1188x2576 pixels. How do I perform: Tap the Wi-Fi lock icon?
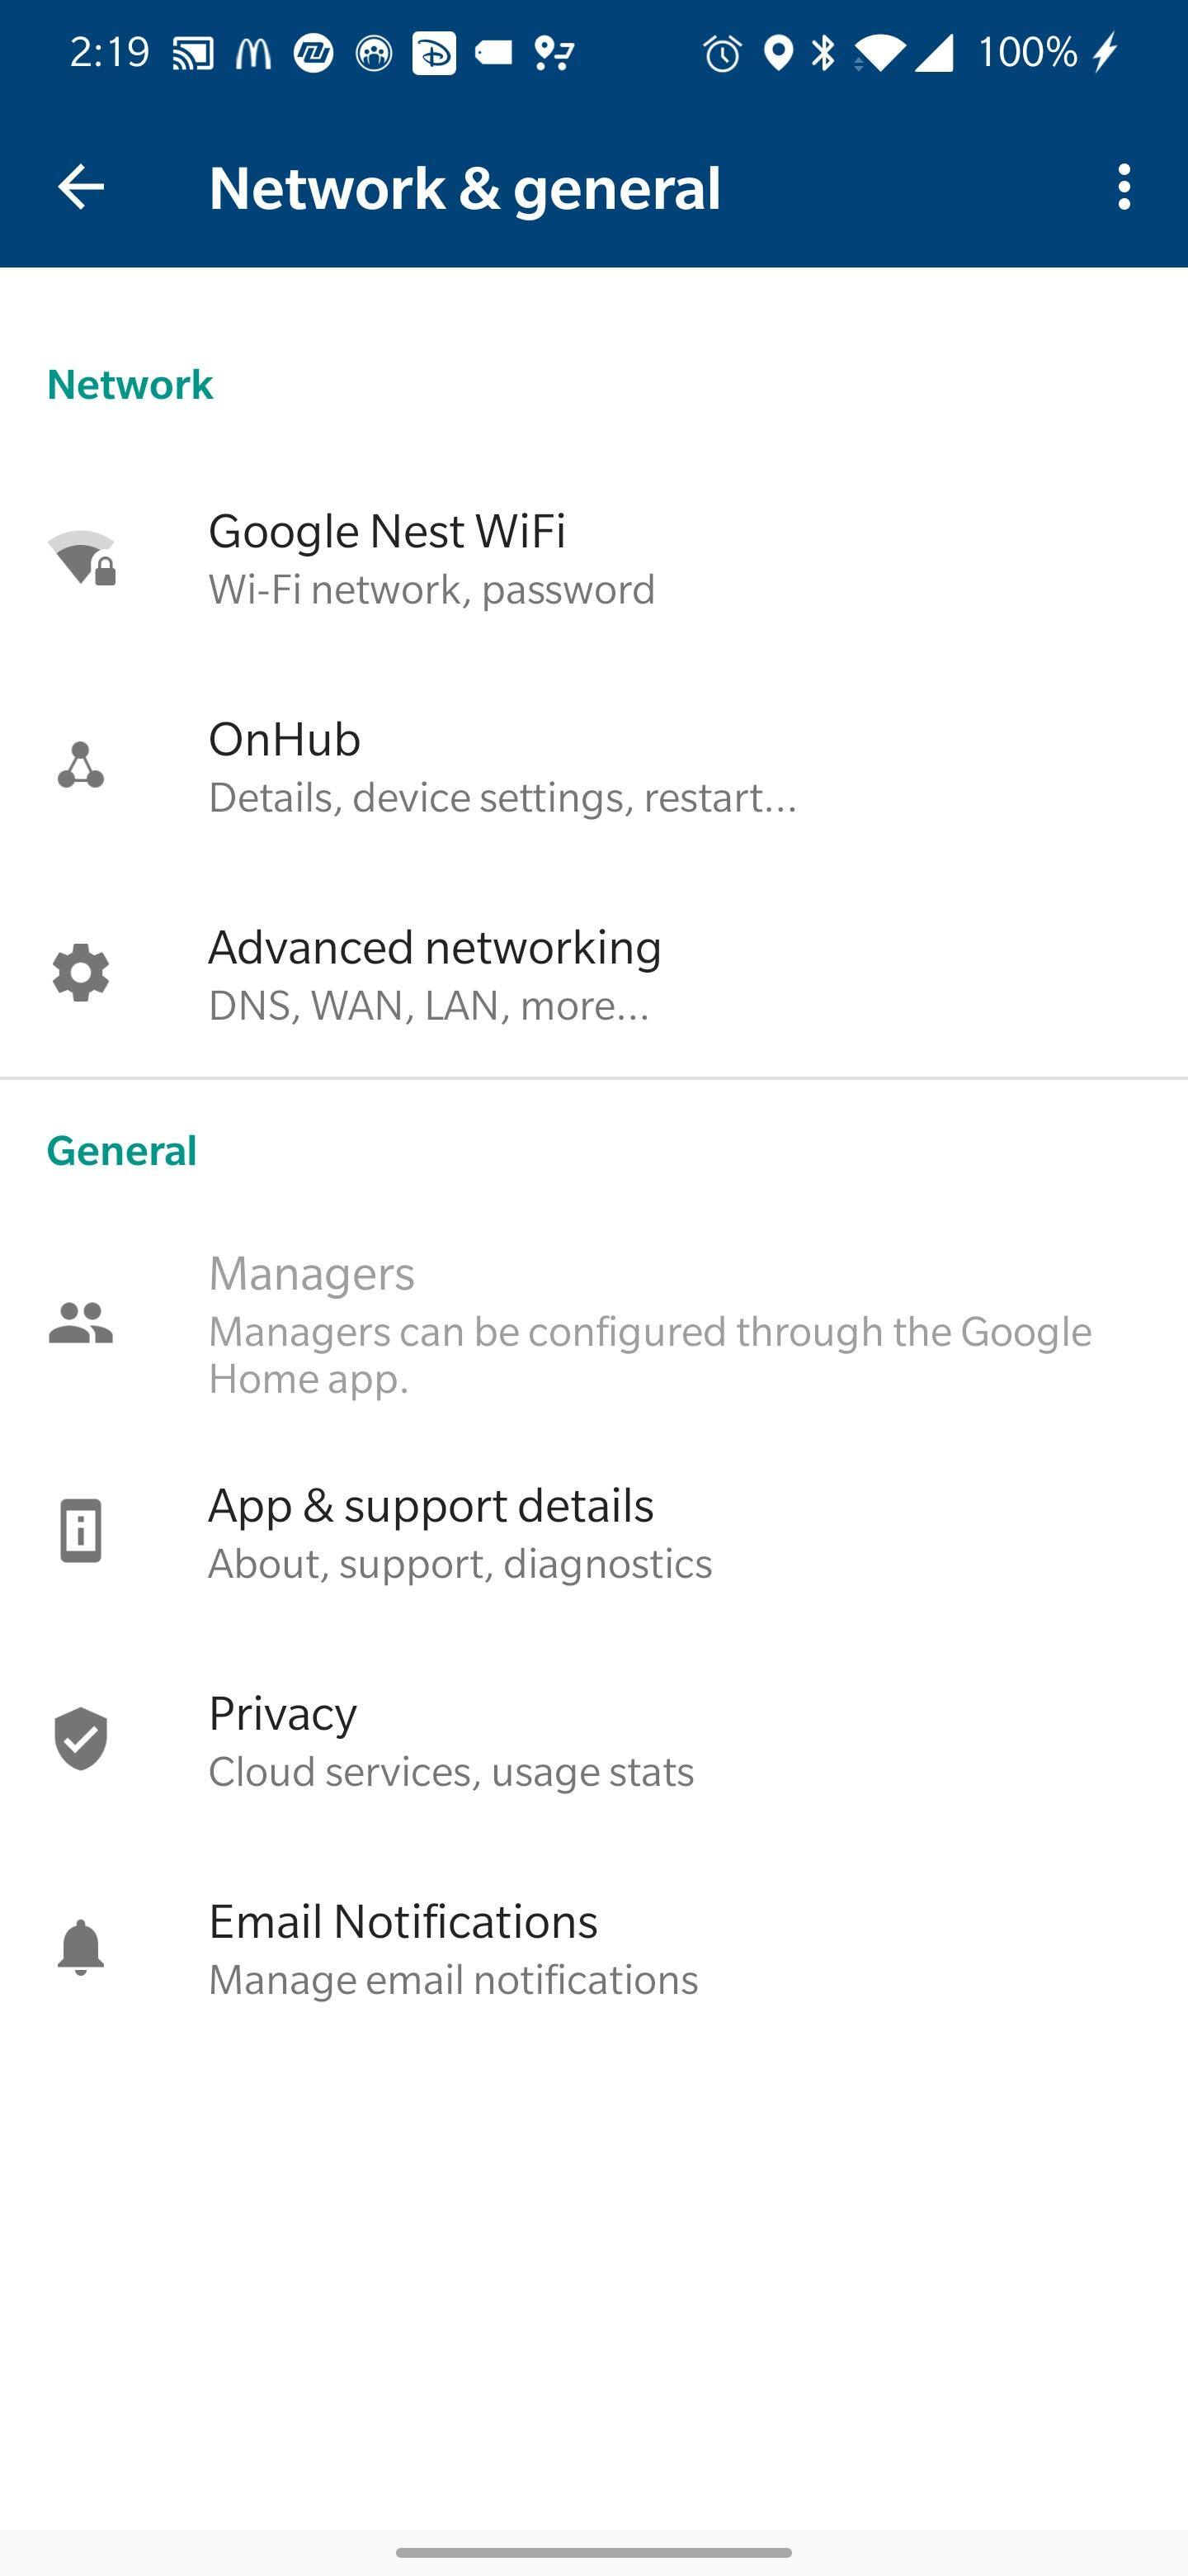click(x=82, y=558)
